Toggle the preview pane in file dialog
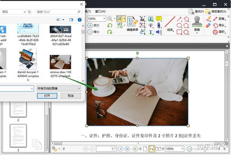This screenshot has width=231, height=155. (x=71, y=20)
